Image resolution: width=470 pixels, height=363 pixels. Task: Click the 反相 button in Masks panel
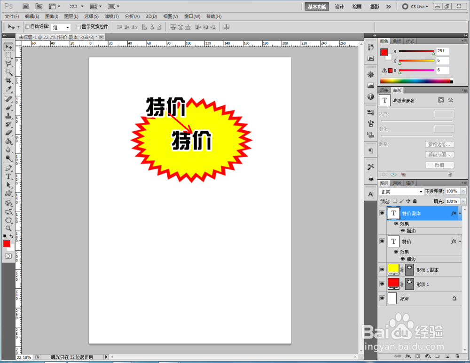coord(440,165)
